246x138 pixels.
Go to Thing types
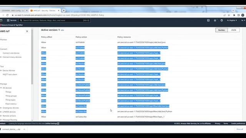pos(10,100)
